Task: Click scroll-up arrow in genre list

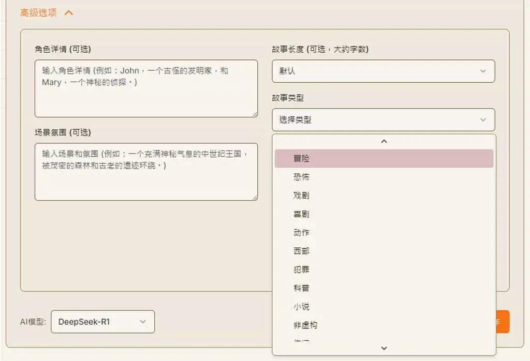Action: [x=384, y=141]
